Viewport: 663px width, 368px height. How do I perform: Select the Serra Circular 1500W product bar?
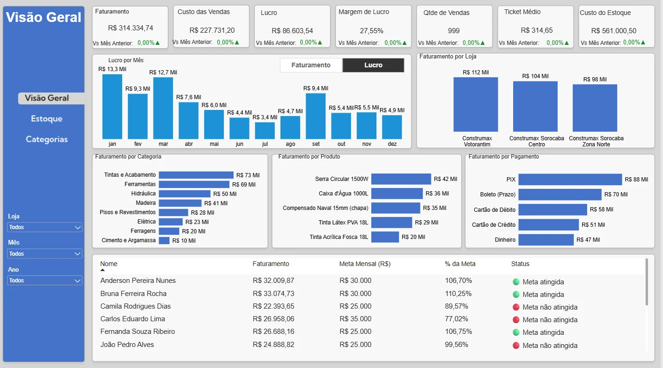pyautogui.click(x=401, y=179)
